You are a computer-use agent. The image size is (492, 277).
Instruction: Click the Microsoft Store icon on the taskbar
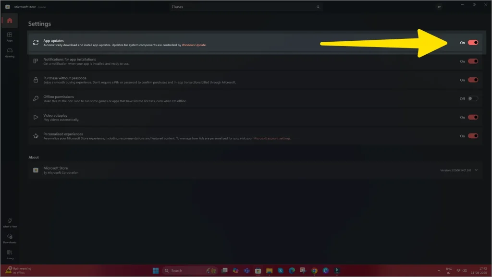(258, 270)
